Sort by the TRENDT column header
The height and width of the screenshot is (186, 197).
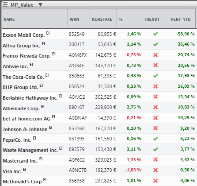pyautogui.click(x=155, y=19)
